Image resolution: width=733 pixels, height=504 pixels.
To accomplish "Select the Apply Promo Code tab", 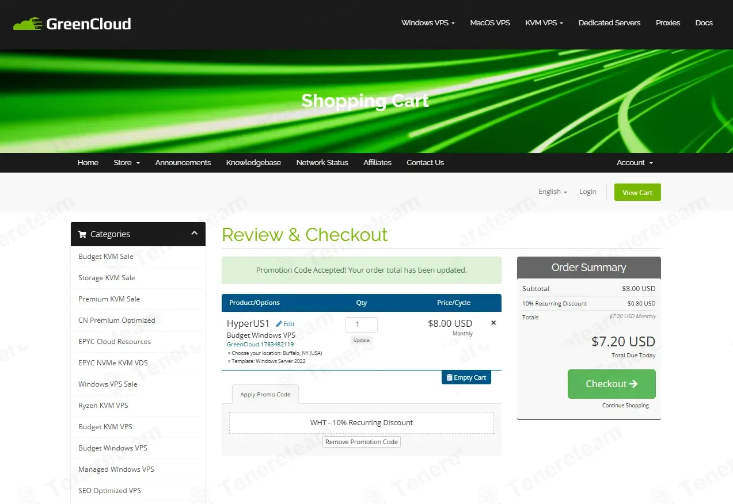I will pyautogui.click(x=265, y=395).
